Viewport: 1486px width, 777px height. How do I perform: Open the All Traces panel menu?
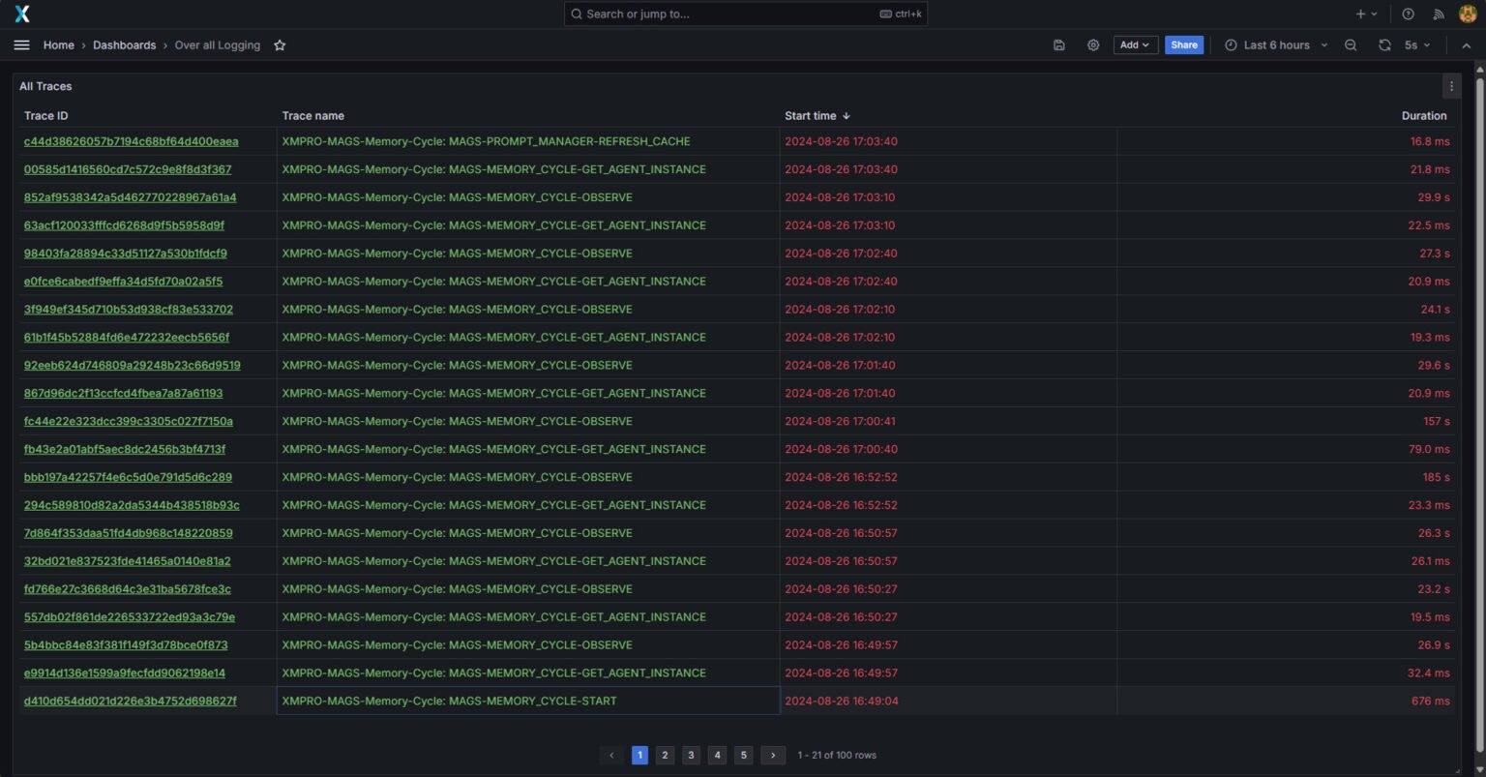click(x=1451, y=86)
